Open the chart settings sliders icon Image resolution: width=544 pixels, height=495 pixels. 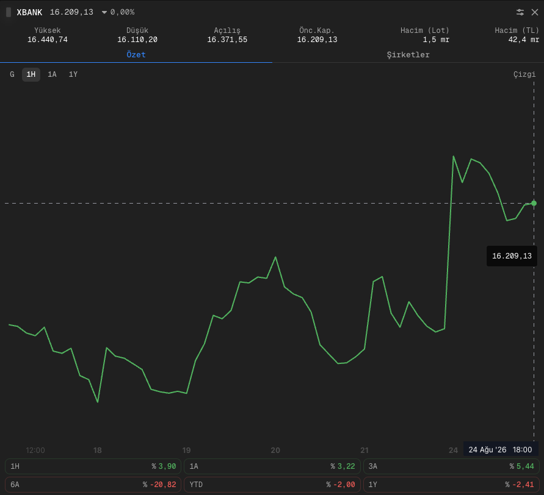[520, 12]
